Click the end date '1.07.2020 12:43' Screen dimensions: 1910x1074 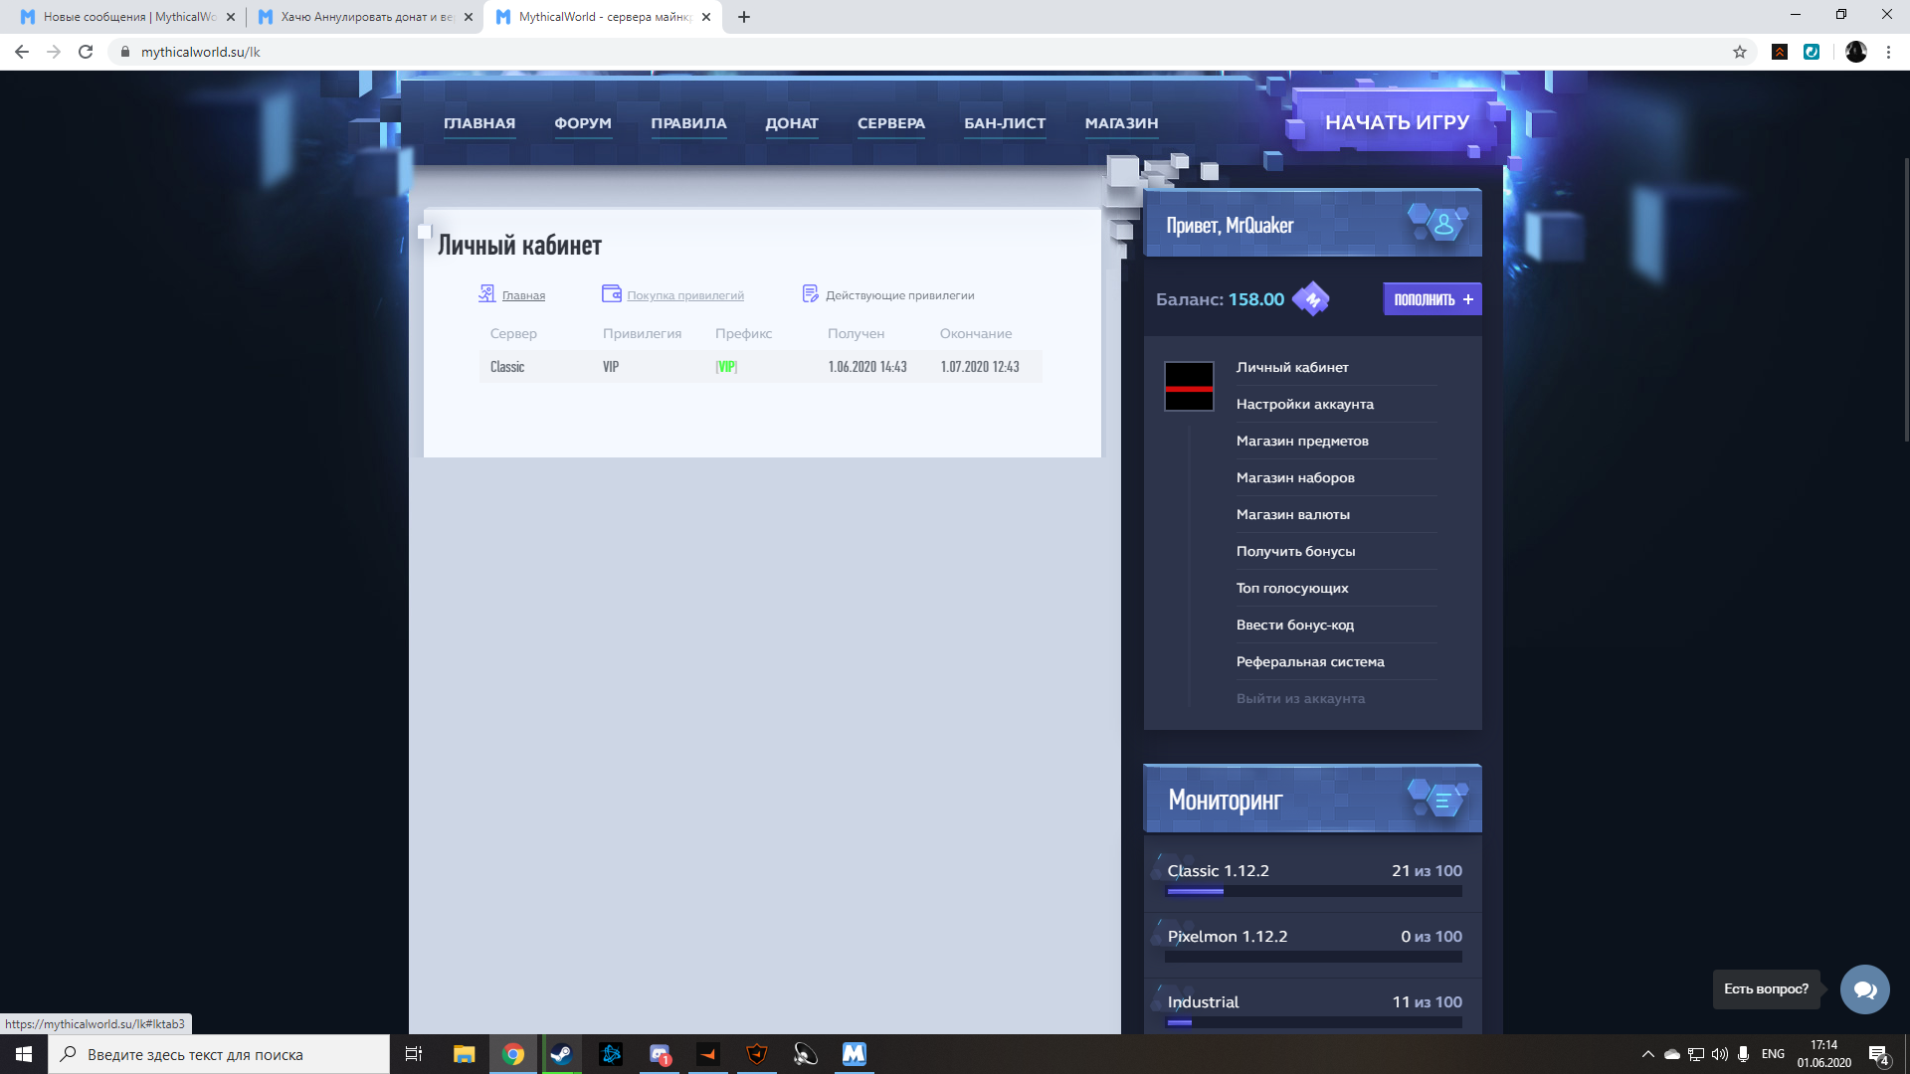980,367
